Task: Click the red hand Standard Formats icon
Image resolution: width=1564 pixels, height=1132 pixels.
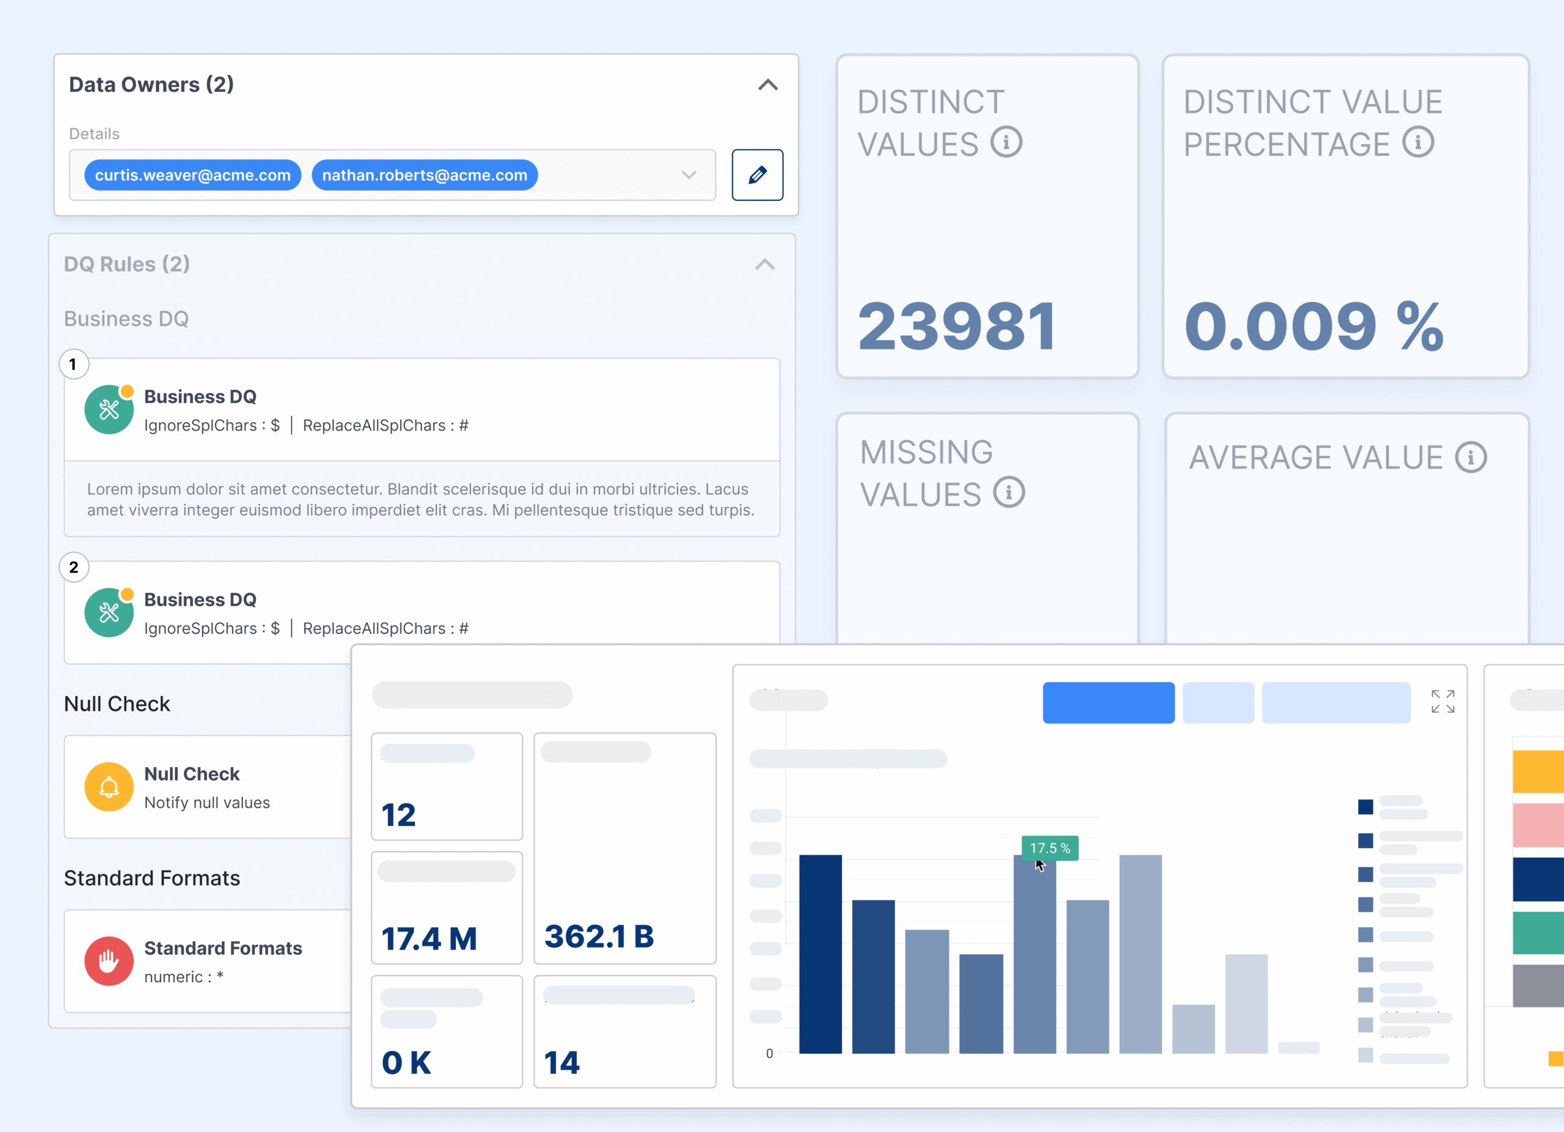Action: click(x=109, y=960)
